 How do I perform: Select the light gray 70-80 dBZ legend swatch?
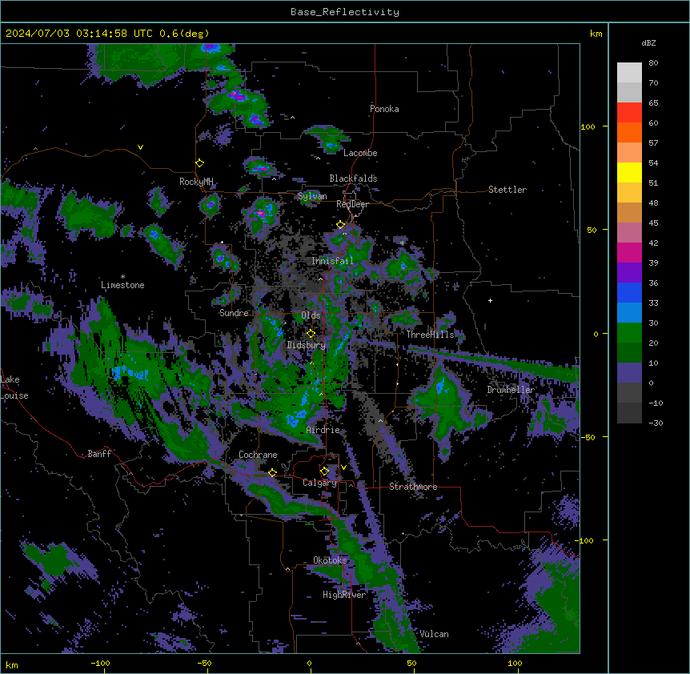(629, 72)
